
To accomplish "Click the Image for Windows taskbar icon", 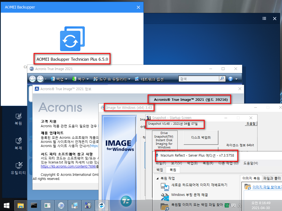I will tap(74, 206).
